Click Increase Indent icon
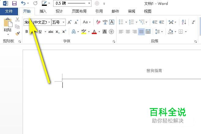The width and height of the screenshot is (201, 134). click(x=162, y=22)
